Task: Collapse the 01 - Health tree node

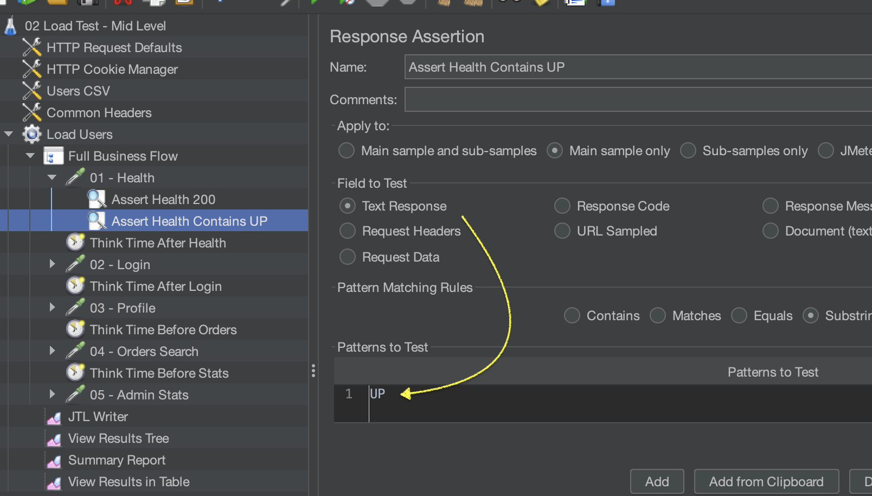Action: (52, 177)
